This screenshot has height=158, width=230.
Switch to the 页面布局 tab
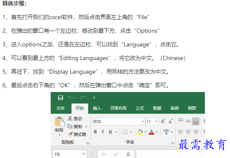point(118,108)
